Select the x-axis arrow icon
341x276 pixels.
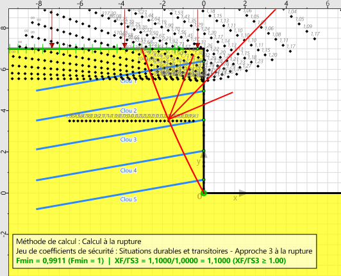pyautogui.click(x=242, y=193)
